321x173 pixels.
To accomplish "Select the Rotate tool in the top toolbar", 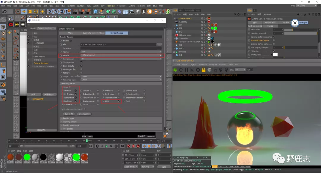I will pos(36,12).
